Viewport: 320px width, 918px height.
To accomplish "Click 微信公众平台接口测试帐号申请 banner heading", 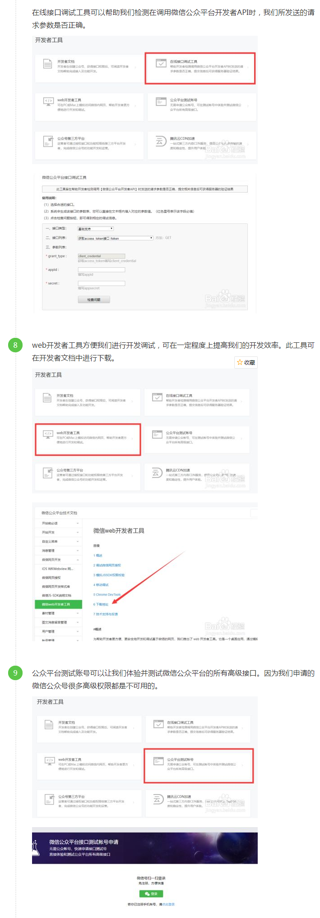I will 83,842.
